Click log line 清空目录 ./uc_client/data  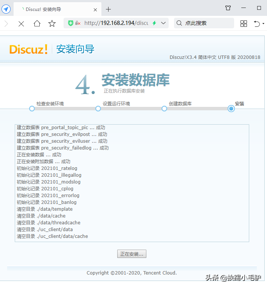45,229
